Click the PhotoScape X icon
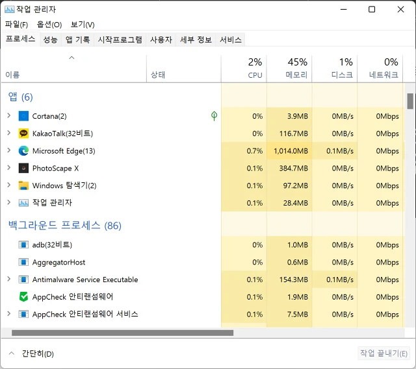 pyautogui.click(x=23, y=168)
